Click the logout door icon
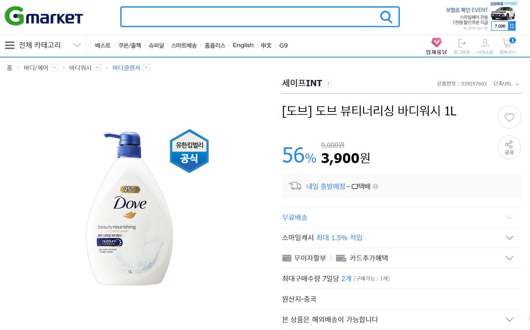Image resolution: width=530 pixels, height=330 pixels. pos(462,43)
